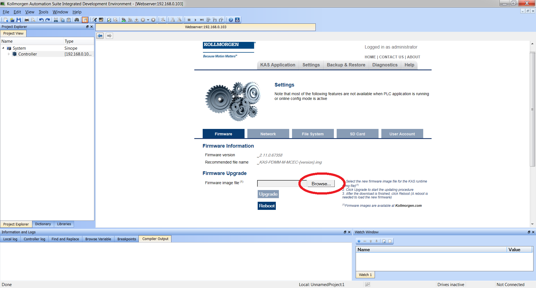Viewport: 536px width, 288px height.
Task: Click the browser Forward arrow button
Action: point(109,36)
